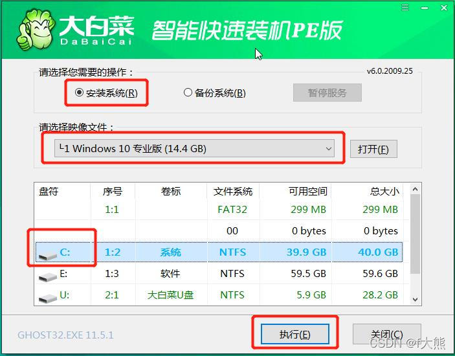455x356 pixels.
Task: Click the 299 MB free space cell
Action: coord(309,210)
